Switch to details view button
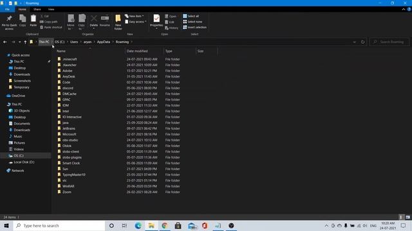 (401, 217)
